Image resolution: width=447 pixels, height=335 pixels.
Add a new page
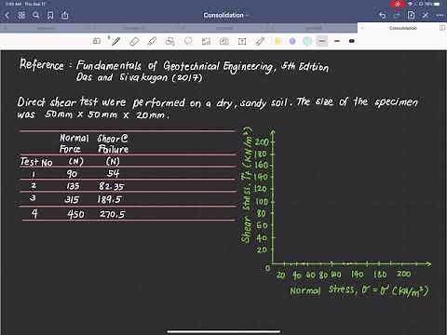click(412, 15)
